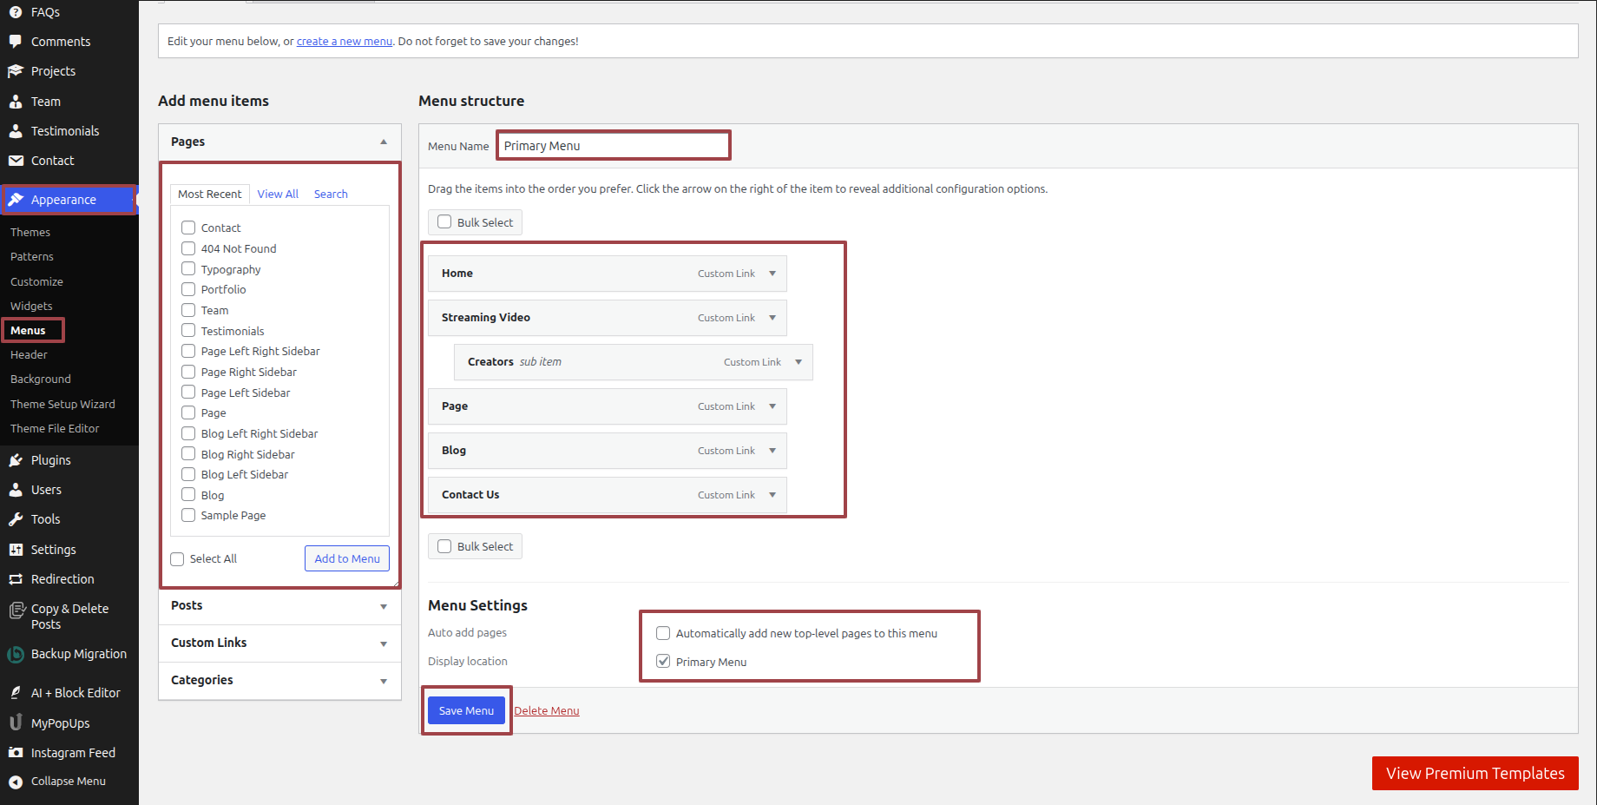The image size is (1597, 805).
Task: Expand the Streaming Video menu item options
Action: [772, 318]
